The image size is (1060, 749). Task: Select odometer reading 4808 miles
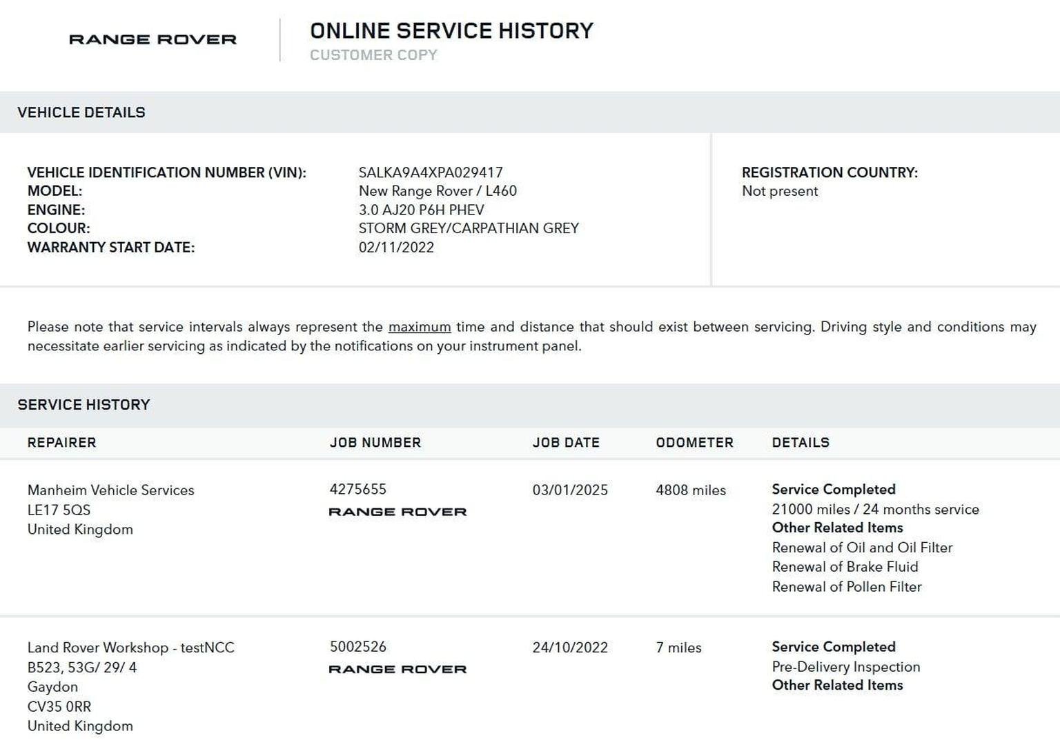tap(691, 490)
